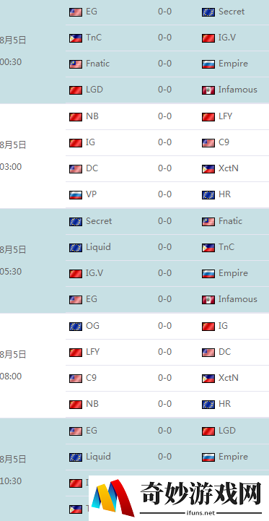The width and height of the screenshot is (269, 521).
Task: Select Secret team in first row
Action: click(x=231, y=12)
